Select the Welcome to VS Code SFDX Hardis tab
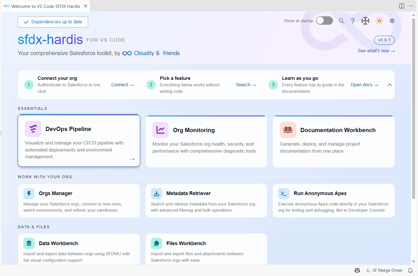Image resolution: width=418 pixels, height=276 pixels. point(46,6)
